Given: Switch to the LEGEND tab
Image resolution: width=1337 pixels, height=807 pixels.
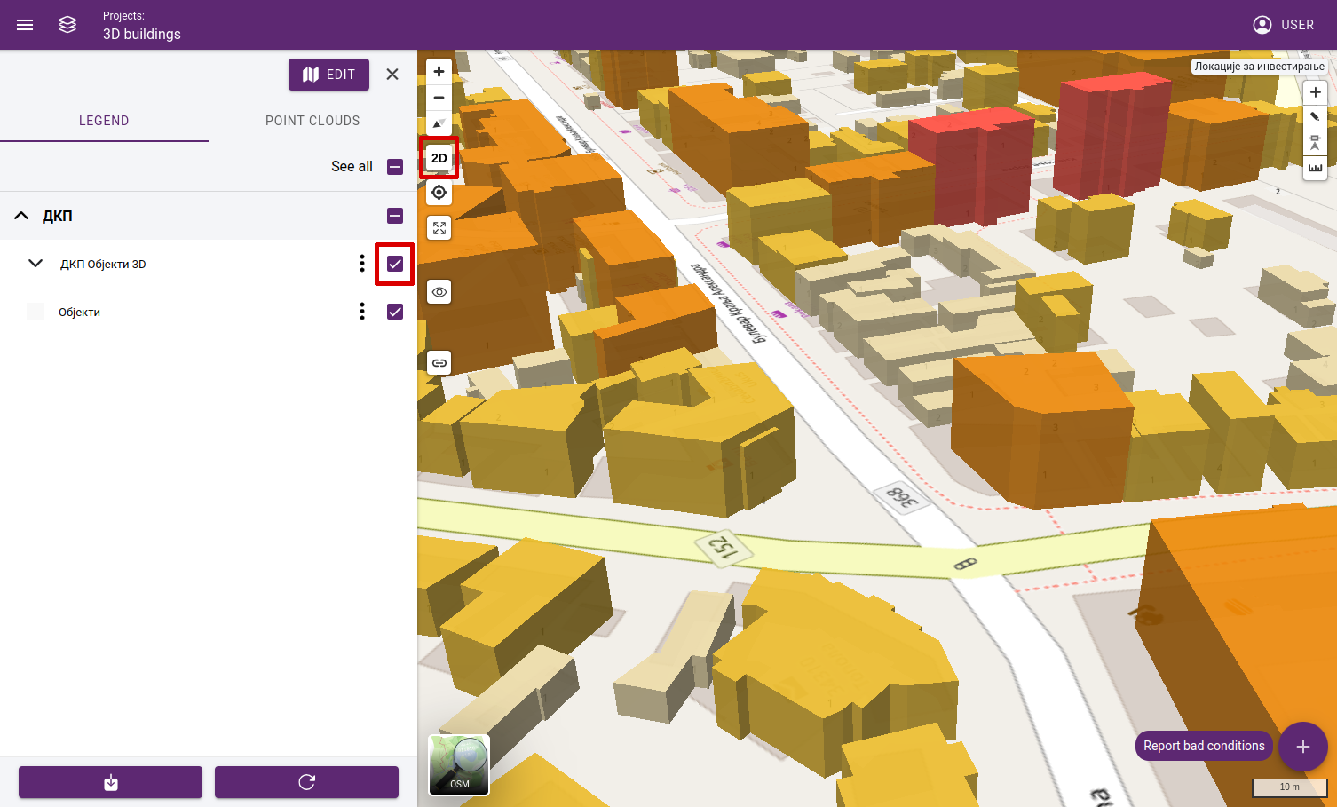Looking at the screenshot, I should 104,121.
